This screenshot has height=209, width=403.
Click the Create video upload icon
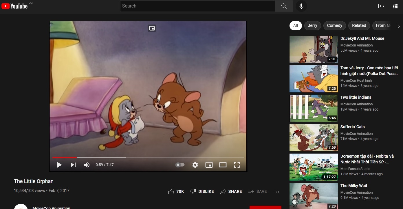click(x=381, y=6)
